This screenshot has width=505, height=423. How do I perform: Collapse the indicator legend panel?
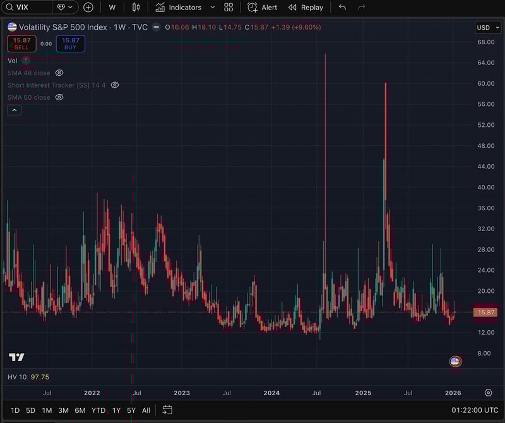coord(14,110)
